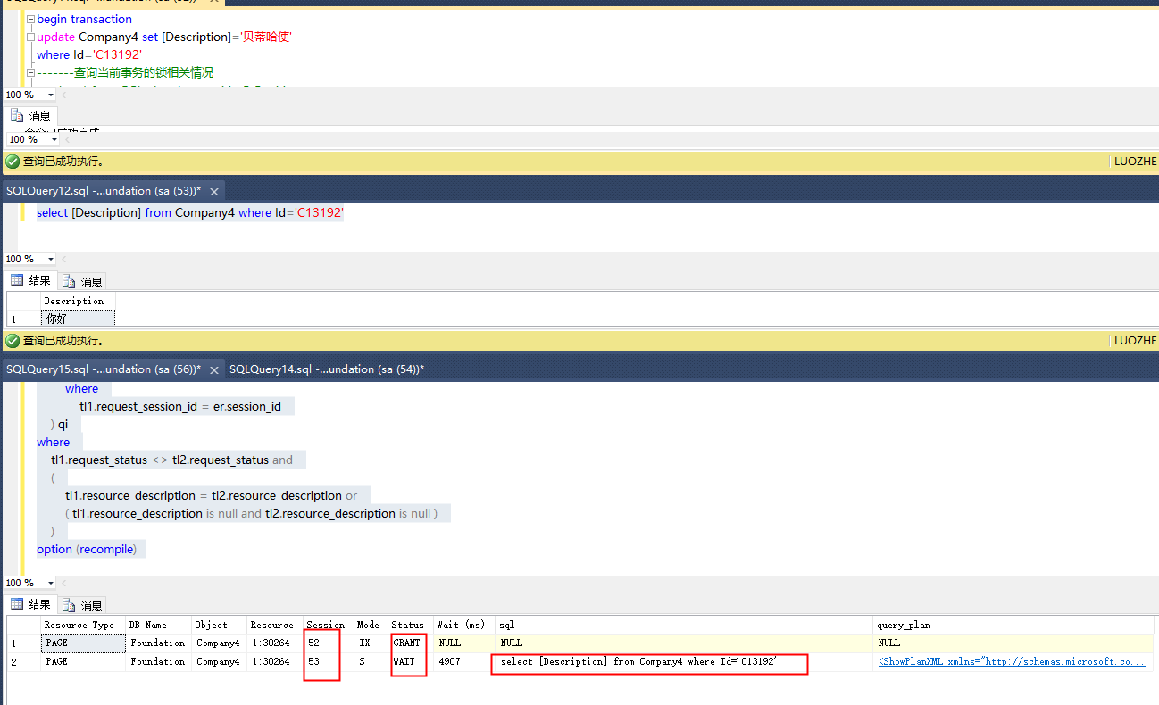Image resolution: width=1159 pixels, height=705 pixels.
Task: Select the IX mode cell
Action: tap(370, 643)
